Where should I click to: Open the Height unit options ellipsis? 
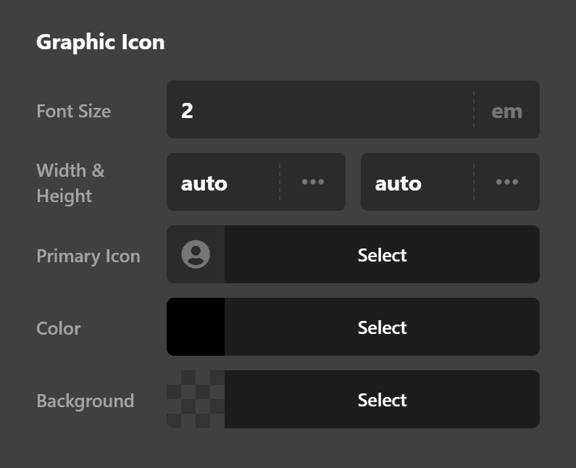(506, 182)
